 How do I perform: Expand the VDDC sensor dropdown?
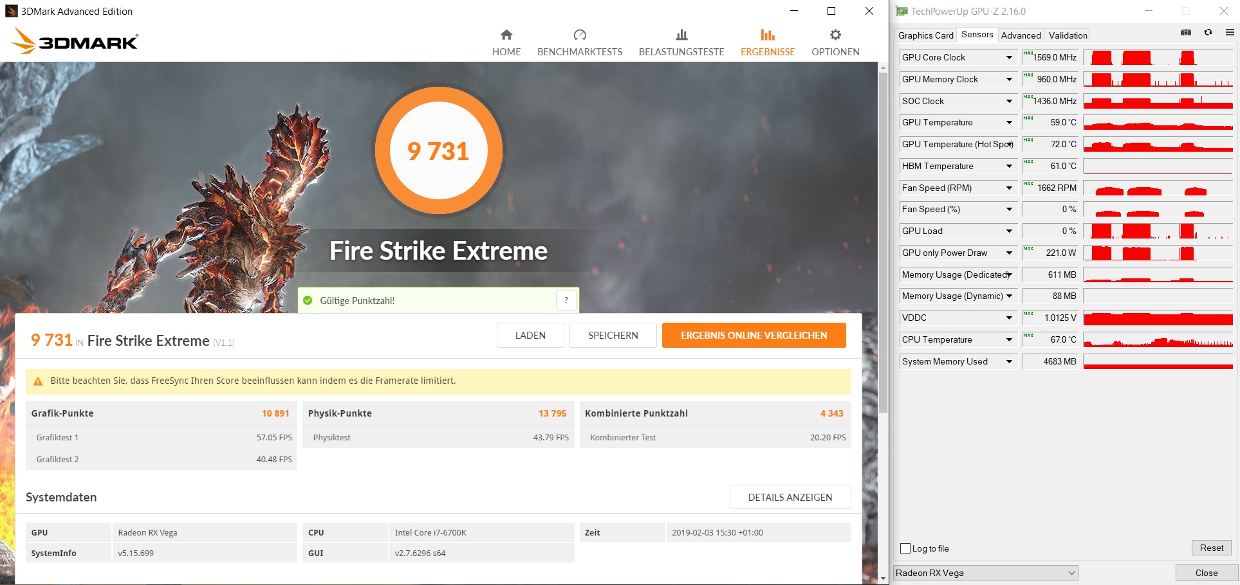point(1009,318)
